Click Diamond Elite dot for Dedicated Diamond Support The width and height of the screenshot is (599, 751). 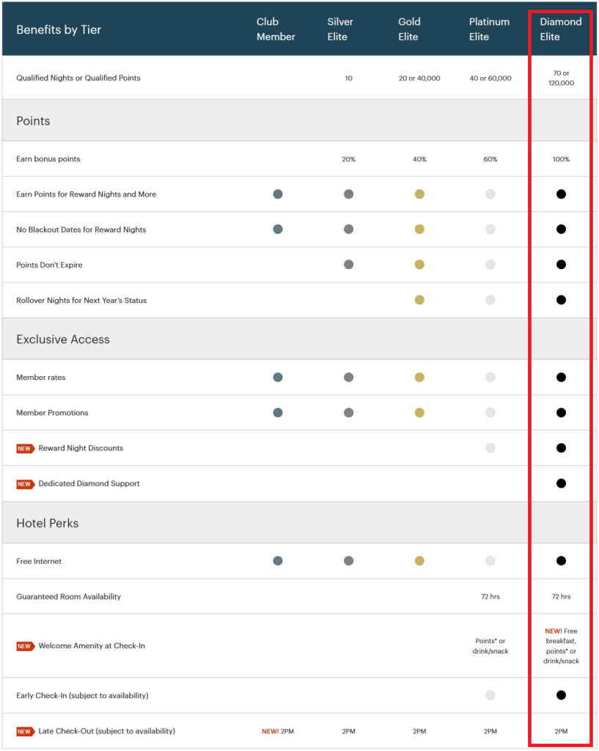point(561,483)
